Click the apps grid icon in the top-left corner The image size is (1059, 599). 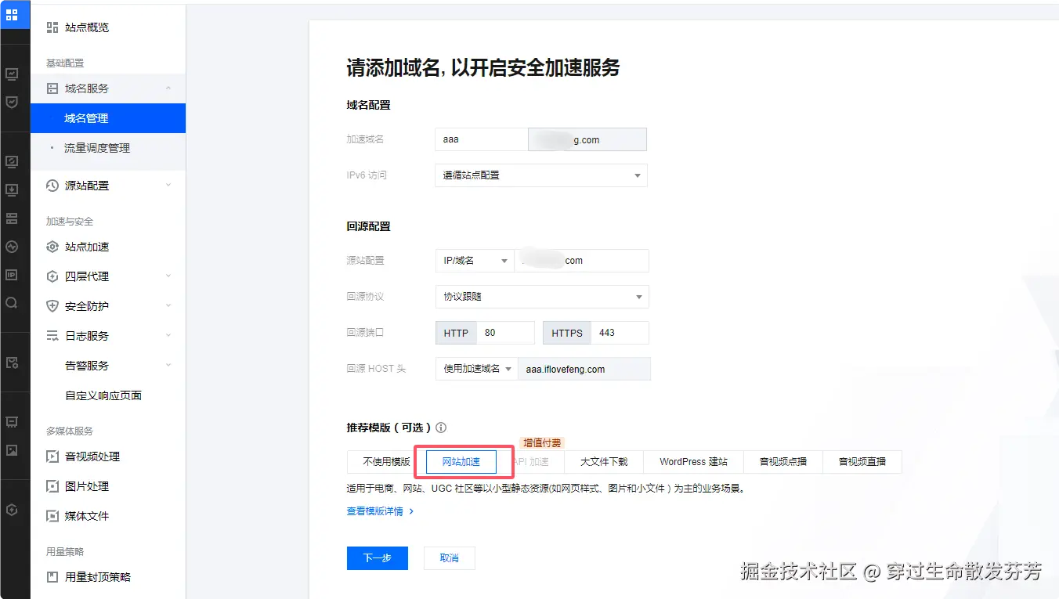tap(14, 14)
